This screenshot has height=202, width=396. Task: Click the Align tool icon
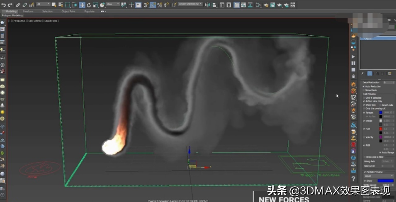click(x=214, y=5)
